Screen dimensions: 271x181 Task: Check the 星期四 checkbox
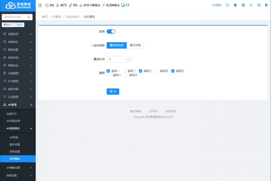click(157, 71)
